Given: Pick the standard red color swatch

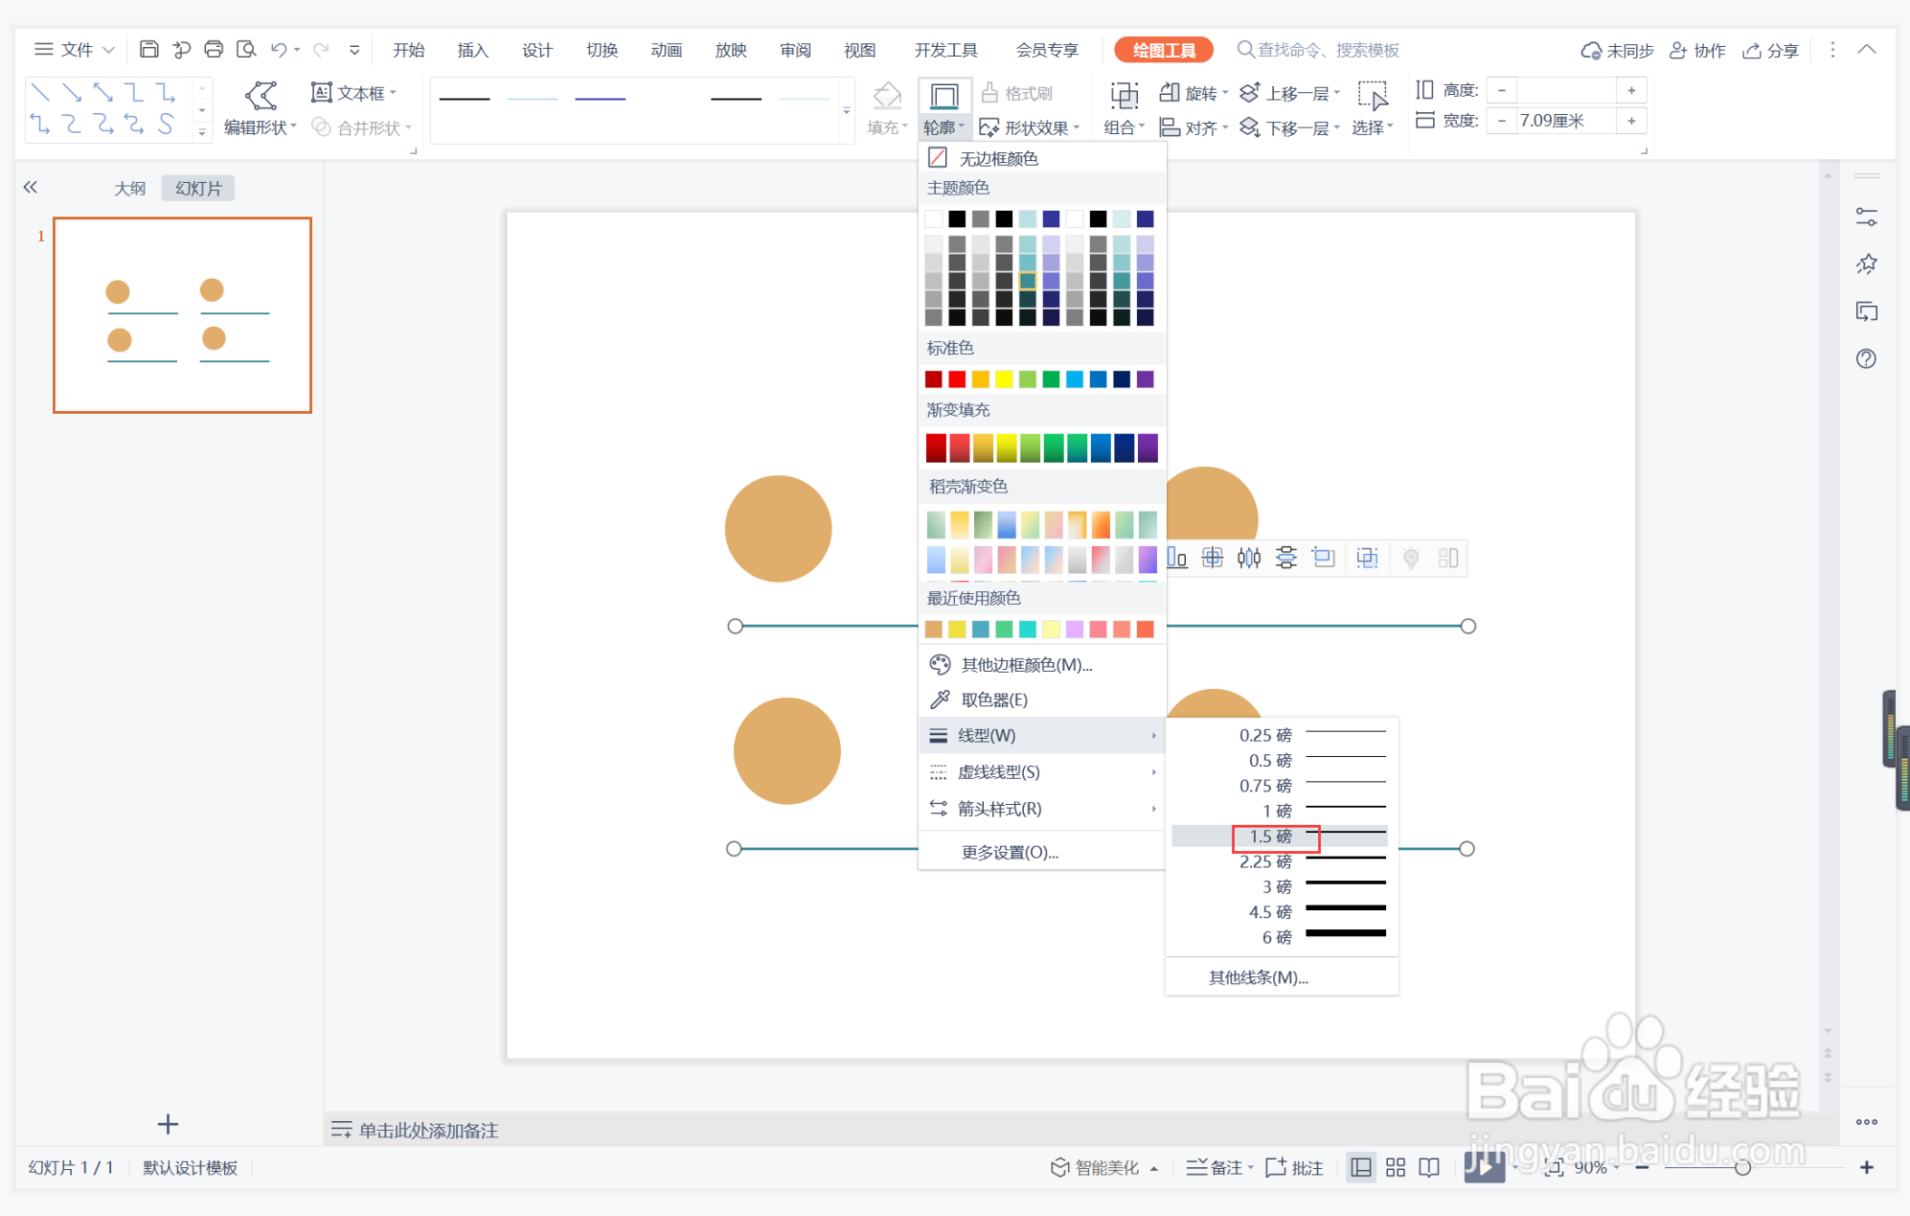Looking at the screenshot, I should click(x=957, y=379).
